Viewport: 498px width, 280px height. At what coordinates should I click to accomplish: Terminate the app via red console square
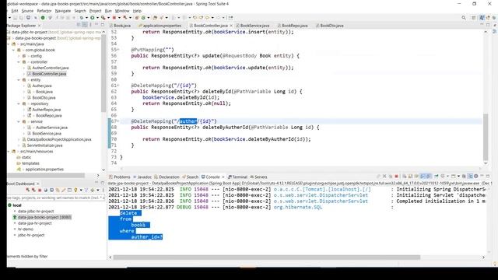point(396,177)
